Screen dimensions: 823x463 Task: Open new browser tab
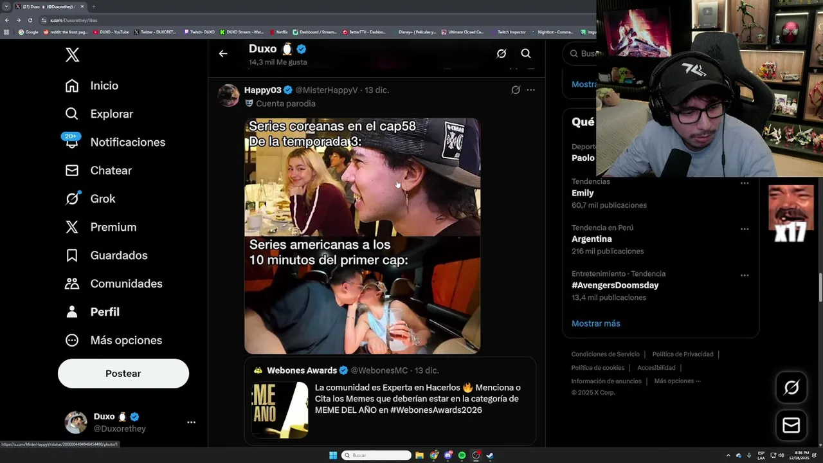pos(93,6)
